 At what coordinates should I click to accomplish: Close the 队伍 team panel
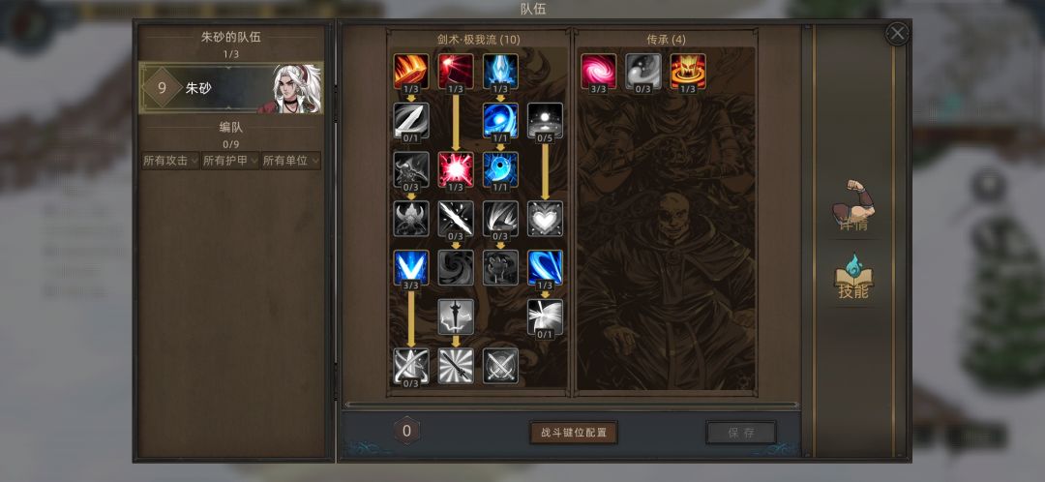point(897,33)
